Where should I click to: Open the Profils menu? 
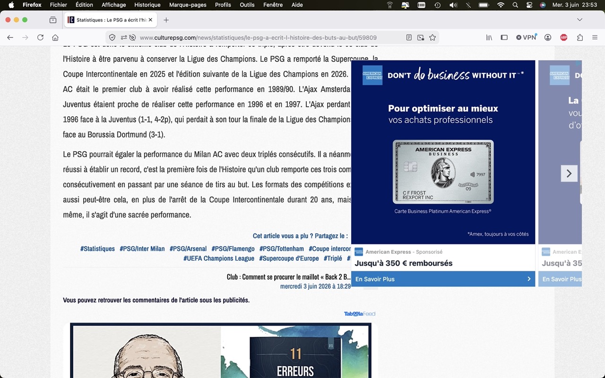[223, 5]
